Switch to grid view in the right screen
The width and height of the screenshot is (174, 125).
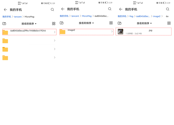(x=169, y=23)
